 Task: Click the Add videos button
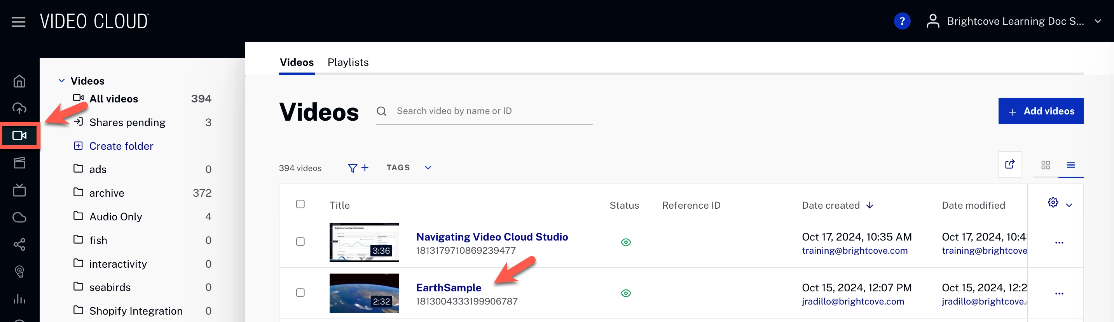[x=1040, y=111]
